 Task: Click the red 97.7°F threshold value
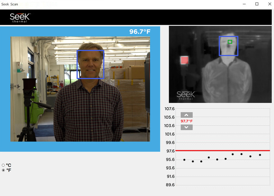click(x=186, y=121)
